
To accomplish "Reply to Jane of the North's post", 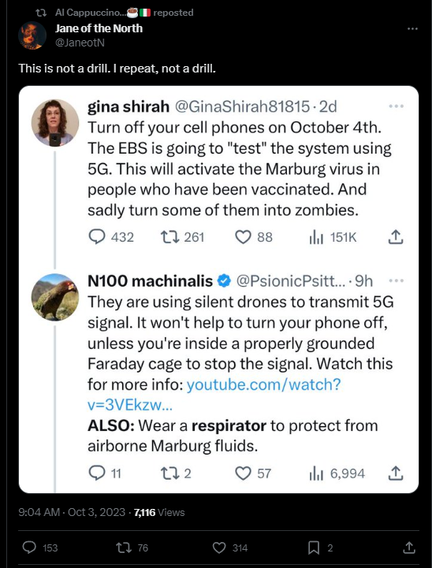I will [29, 548].
